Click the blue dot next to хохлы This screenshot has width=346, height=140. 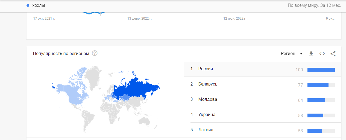tap(28, 5)
